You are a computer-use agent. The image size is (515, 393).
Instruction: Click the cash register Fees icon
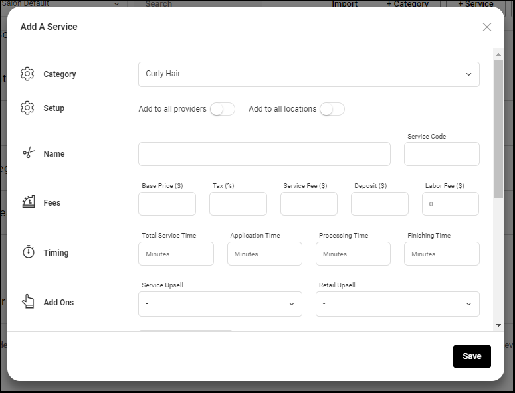click(x=29, y=201)
